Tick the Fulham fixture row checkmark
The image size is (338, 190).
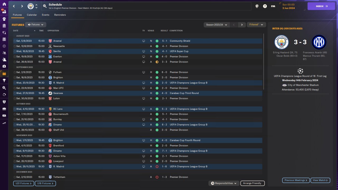15,72
